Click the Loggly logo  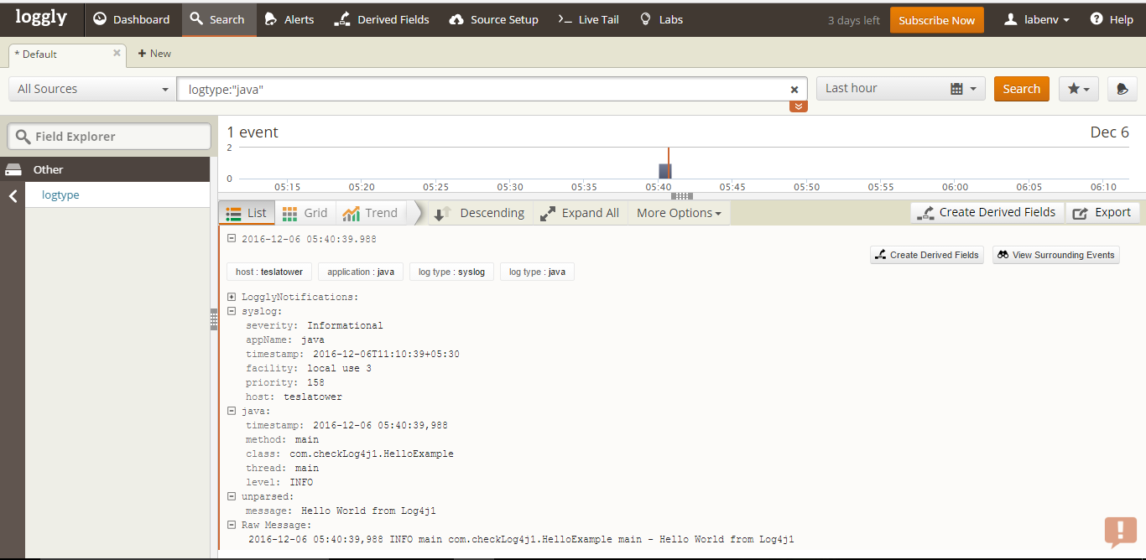41,18
